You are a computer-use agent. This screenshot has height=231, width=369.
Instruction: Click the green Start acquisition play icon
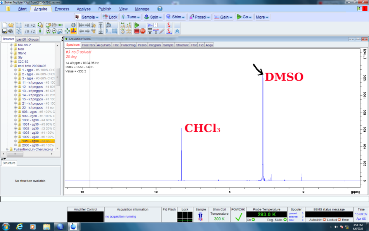click(137, 25)
